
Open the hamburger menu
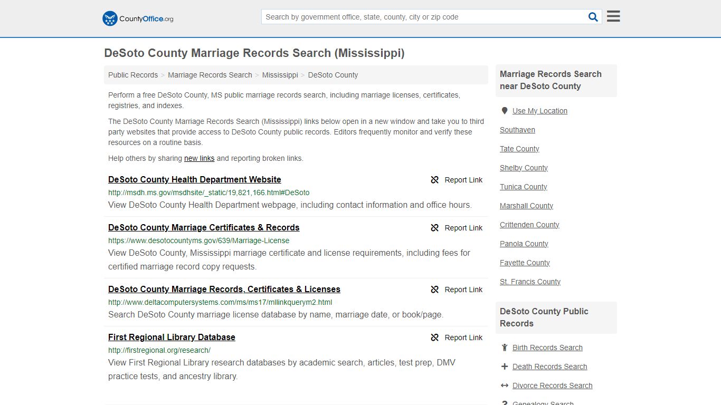pyautogui.click(x=613, y=16)
